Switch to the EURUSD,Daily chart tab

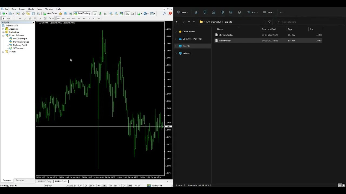tap(45, 181)
